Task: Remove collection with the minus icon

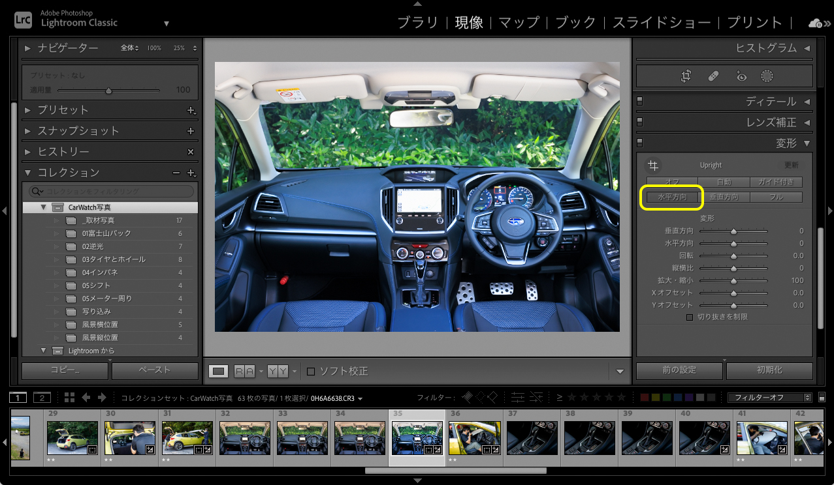Action: (x=176, y=173)
